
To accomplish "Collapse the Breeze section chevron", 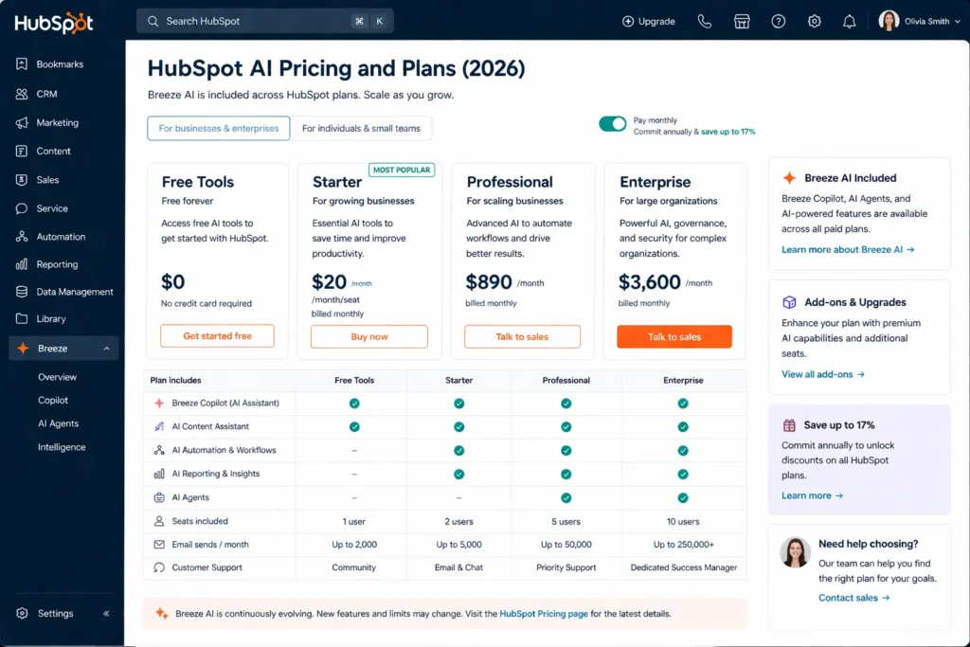I will click(106, 349).
